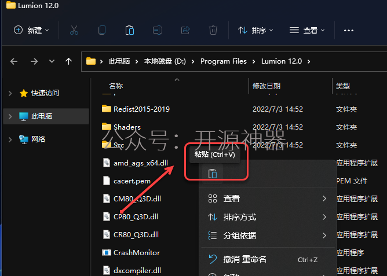The width and height of the screenshot is (387, 276).
Task: Expand 快速访问 tree node
Action: (10, 93)
